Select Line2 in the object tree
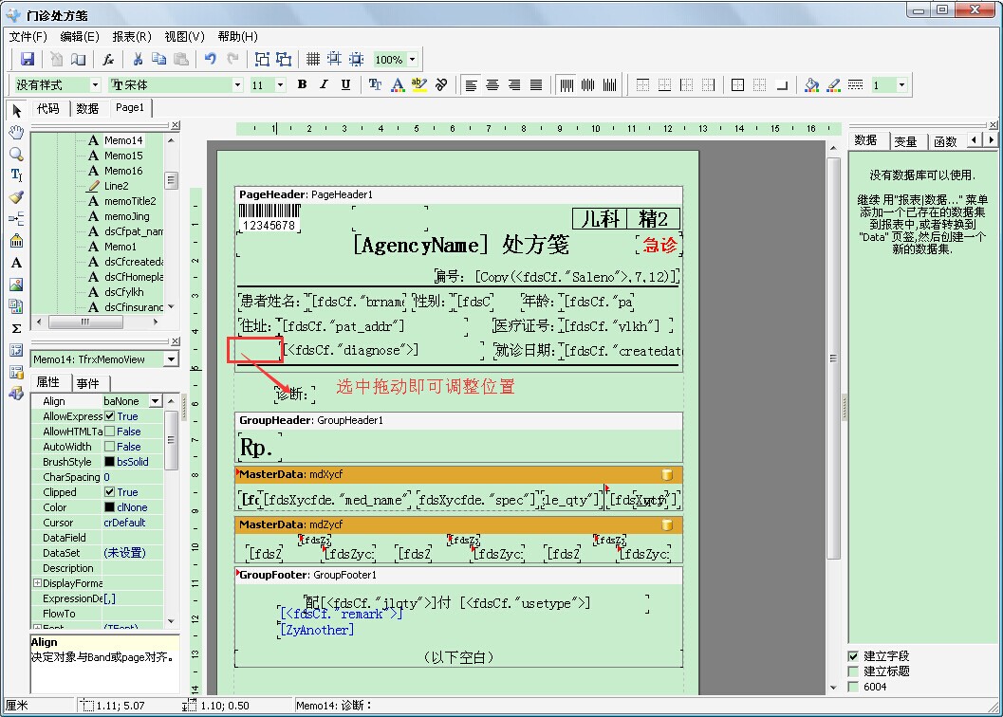1003x717 pixels. tap(116, 186)
